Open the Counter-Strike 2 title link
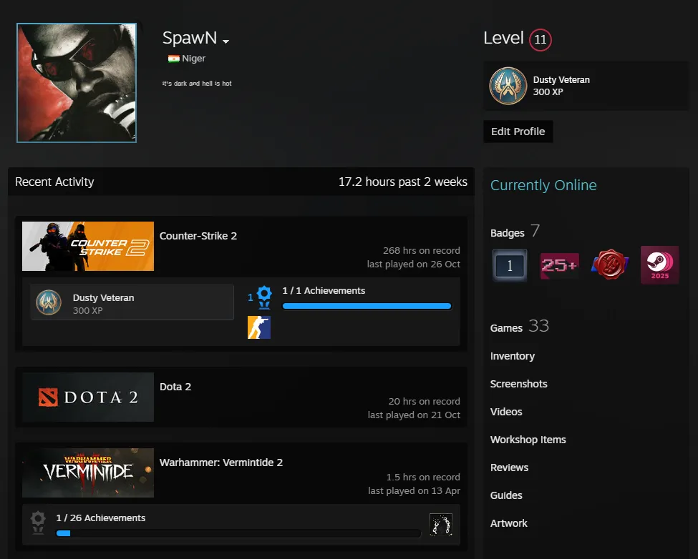 coord(198,236)
